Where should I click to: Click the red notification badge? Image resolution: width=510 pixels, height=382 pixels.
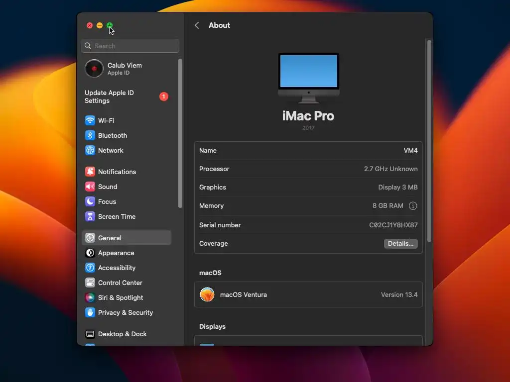163,96
